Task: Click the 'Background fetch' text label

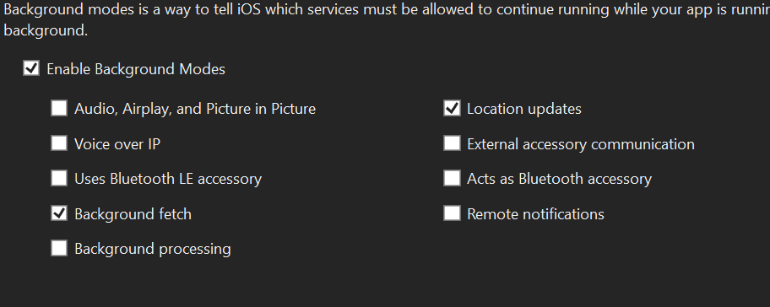Action: coord(133,214)
